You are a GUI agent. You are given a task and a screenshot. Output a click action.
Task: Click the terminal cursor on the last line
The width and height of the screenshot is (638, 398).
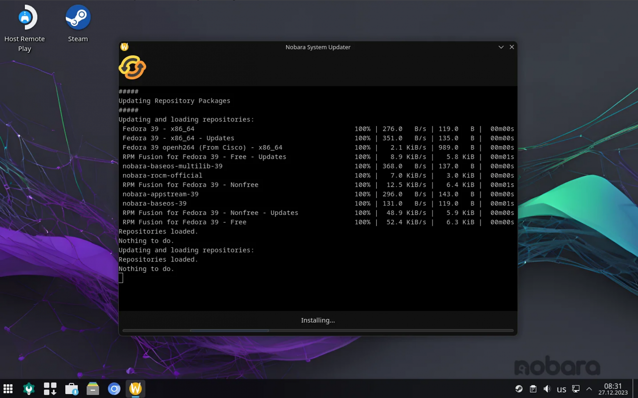coord(121,278)
